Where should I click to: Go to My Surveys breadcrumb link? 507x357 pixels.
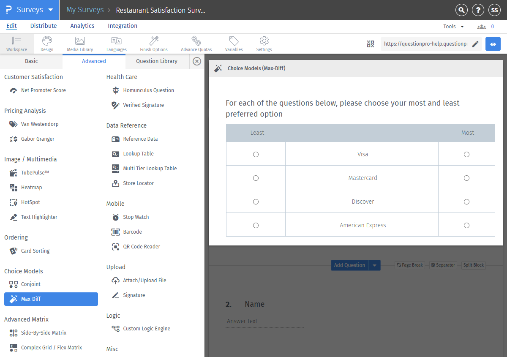point(85,10)
